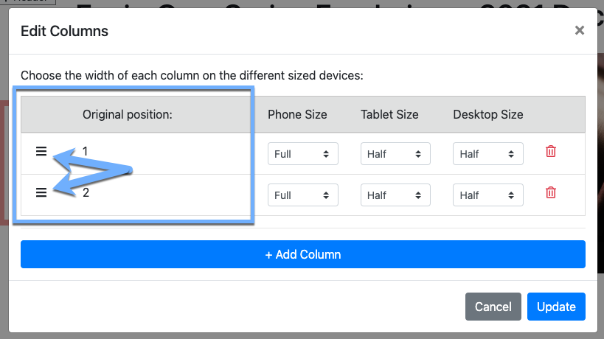Click the Tablet Size header label
Viewport: 604px width, 339px height.
click(x=389, y=114)
